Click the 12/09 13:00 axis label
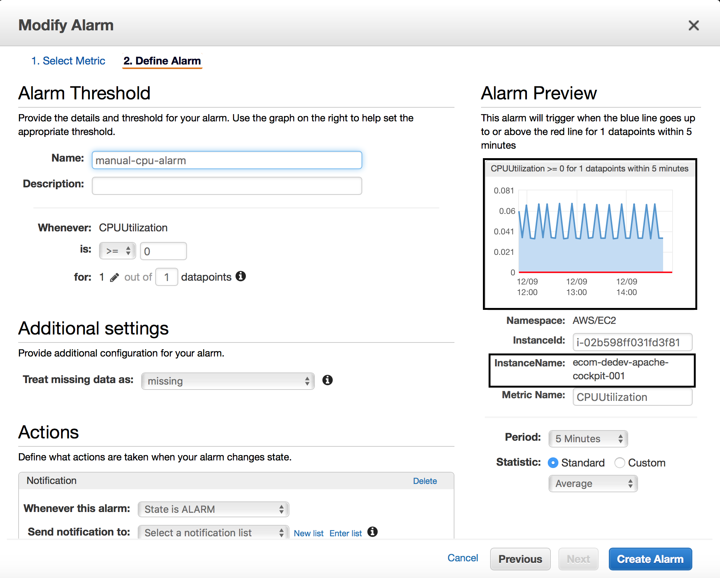Image resolution: width=720 pixels, height=578 pixels. click(x=577, y=287)
